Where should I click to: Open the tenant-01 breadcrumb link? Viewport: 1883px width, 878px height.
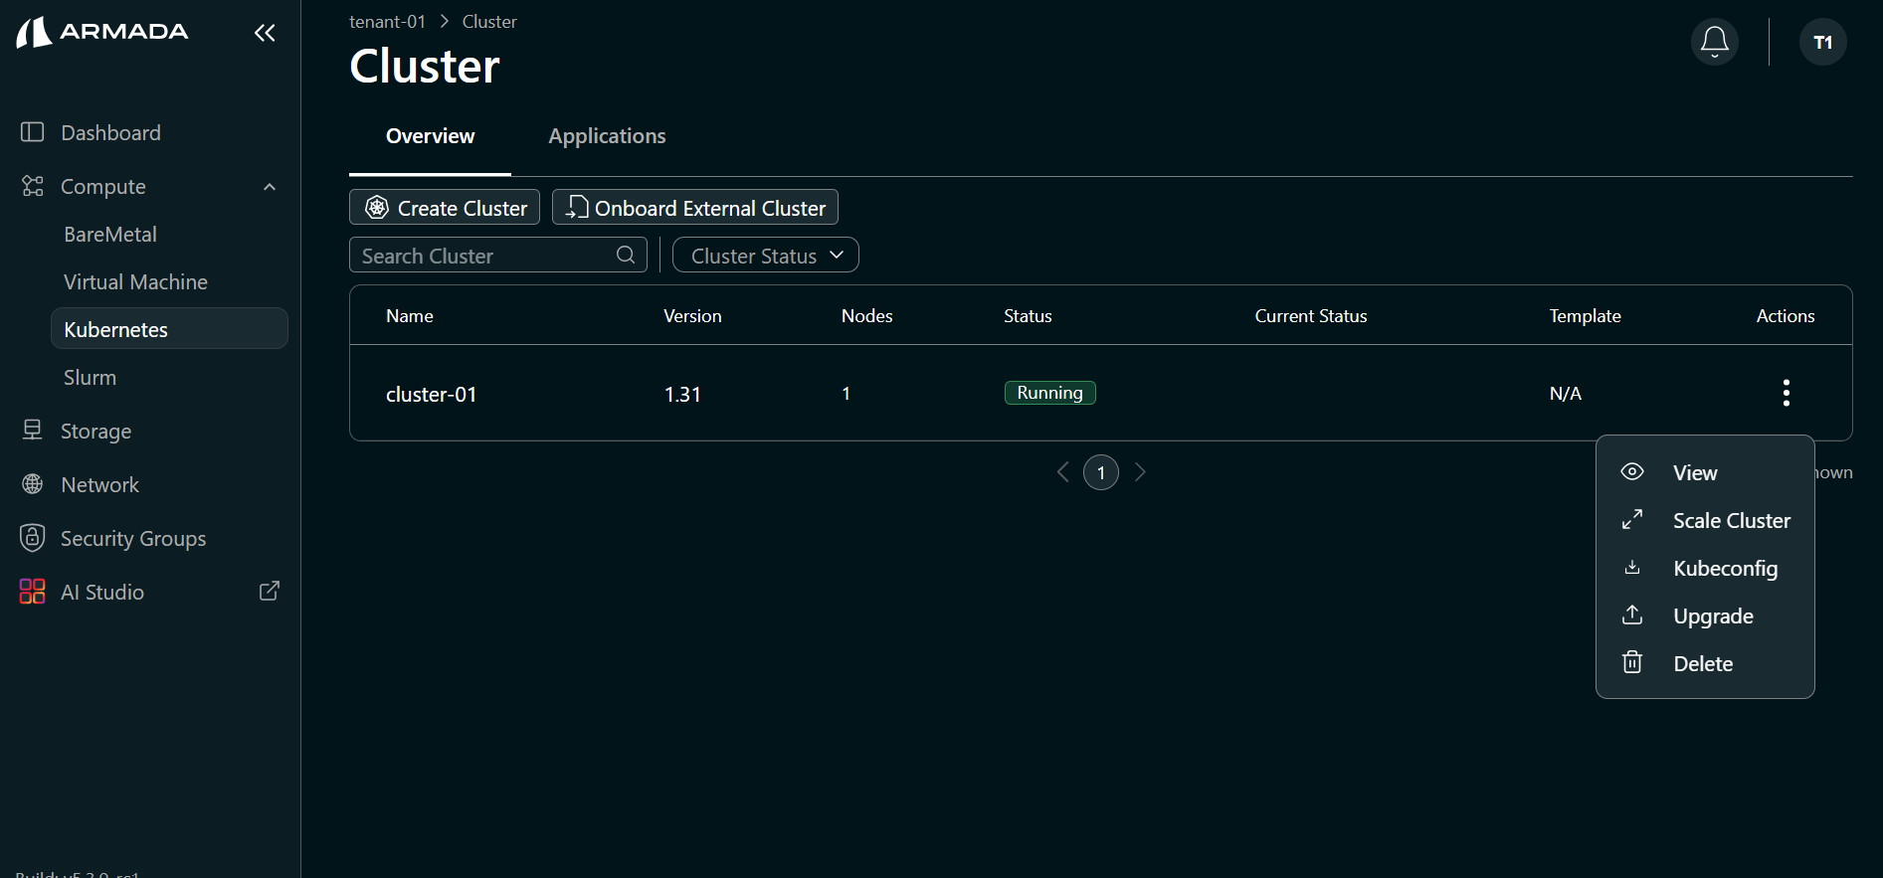point(387,21)
